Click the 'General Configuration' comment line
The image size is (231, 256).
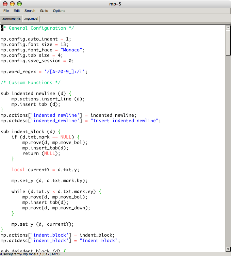[x=37, y=28]
